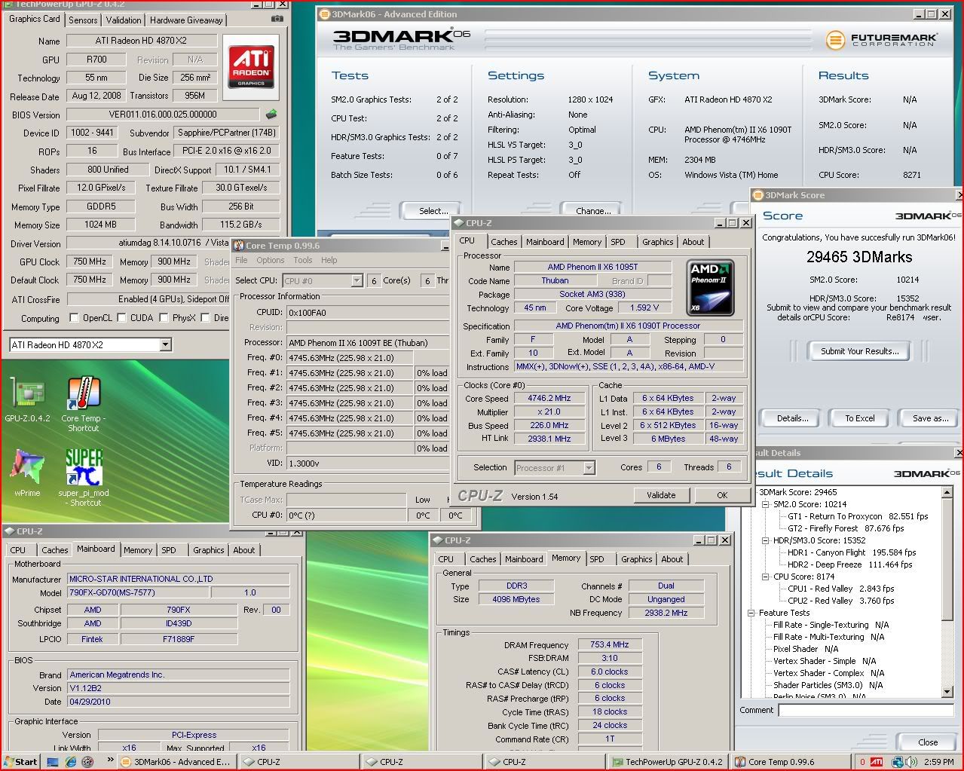Open the File menu in Core Temp

coord(241,260)
